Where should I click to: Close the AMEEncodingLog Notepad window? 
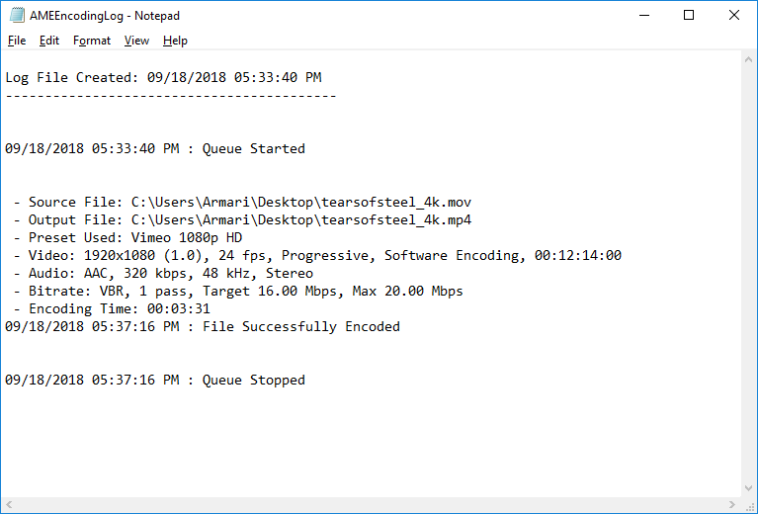(733, 16)
